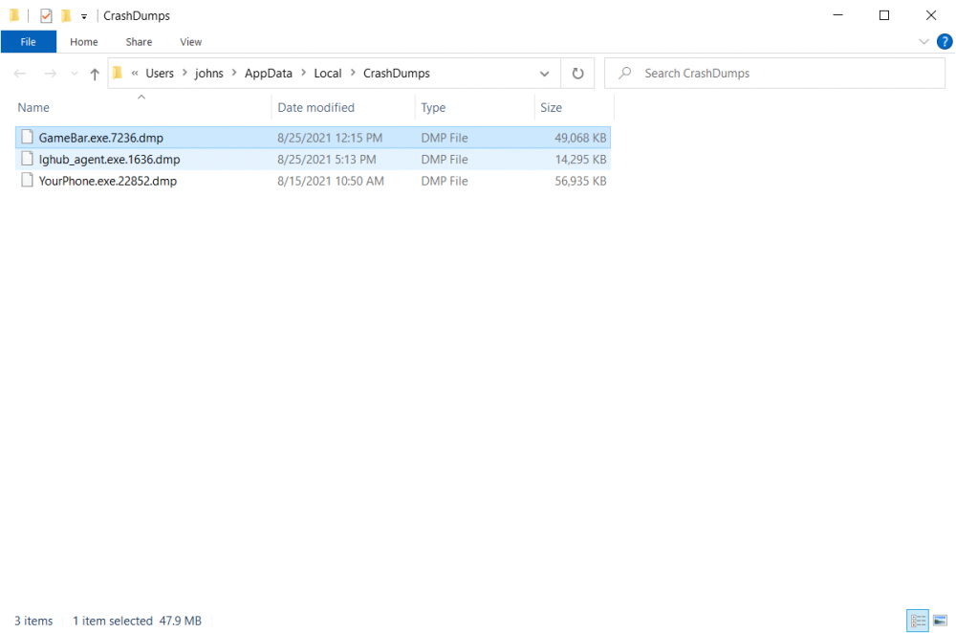956x633 pixels.
Task: Click the YourPhone dump file icon
Action: pyautogui.click(x=27, y=181)
